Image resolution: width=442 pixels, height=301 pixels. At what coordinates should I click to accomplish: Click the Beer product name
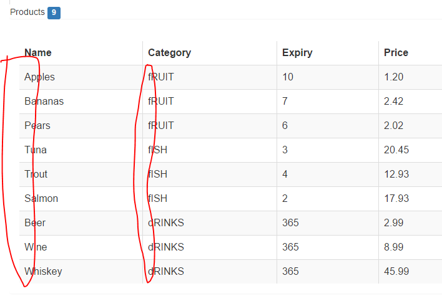35,222
